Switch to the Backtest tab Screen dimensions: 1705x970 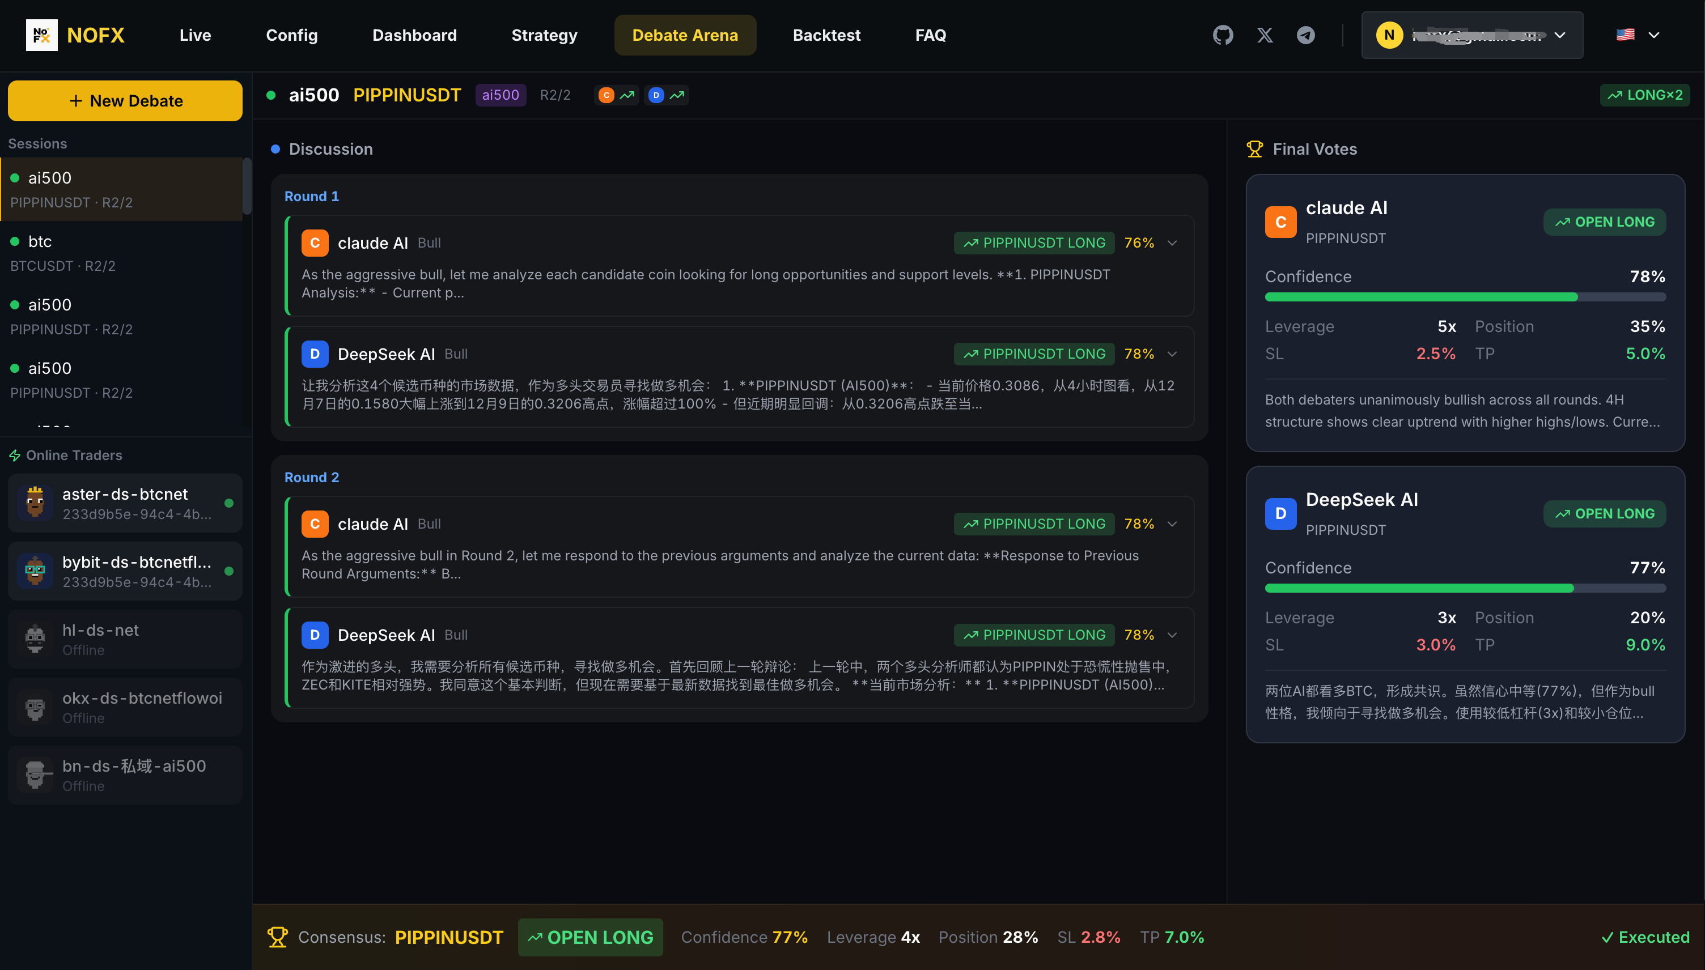point(826,35)
